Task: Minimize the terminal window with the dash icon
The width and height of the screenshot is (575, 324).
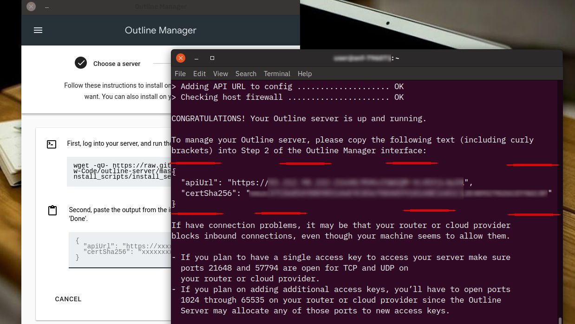Action: [x=196, y=58]
